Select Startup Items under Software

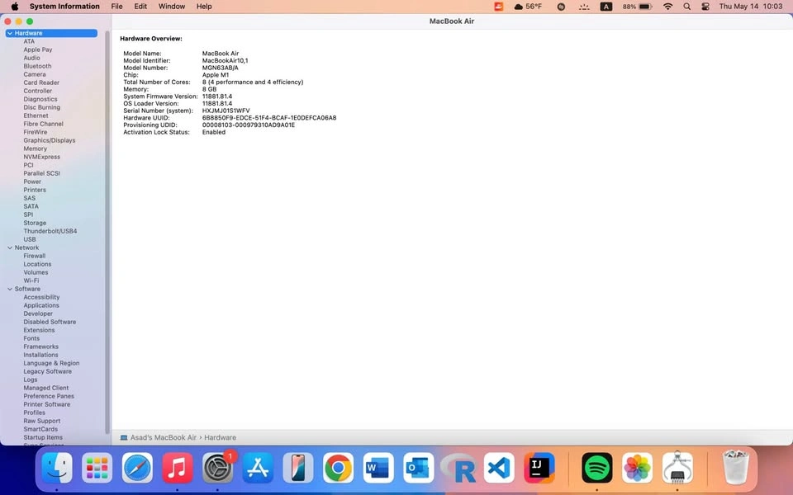click(43, 437)
